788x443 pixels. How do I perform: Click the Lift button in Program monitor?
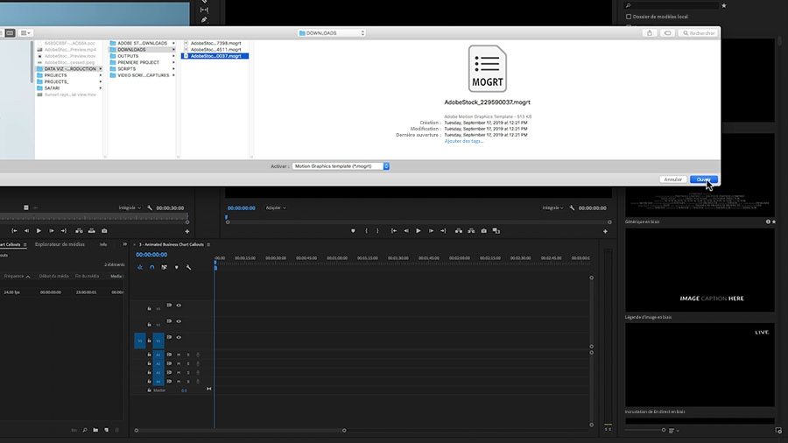pos(458,231)
